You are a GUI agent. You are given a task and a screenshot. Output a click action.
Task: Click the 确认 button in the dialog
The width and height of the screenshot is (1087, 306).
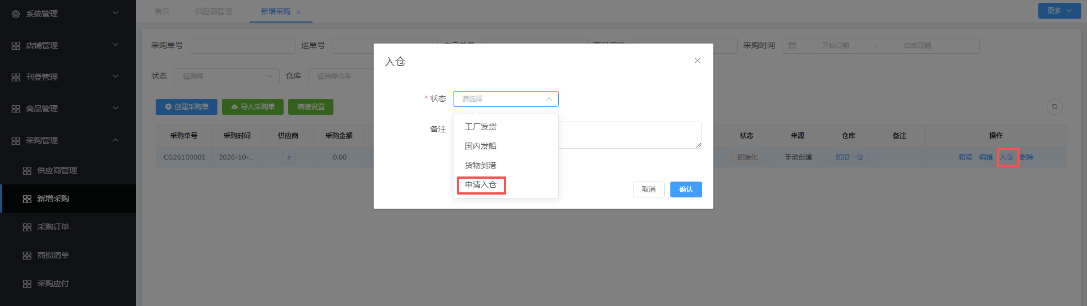point(686,189)
